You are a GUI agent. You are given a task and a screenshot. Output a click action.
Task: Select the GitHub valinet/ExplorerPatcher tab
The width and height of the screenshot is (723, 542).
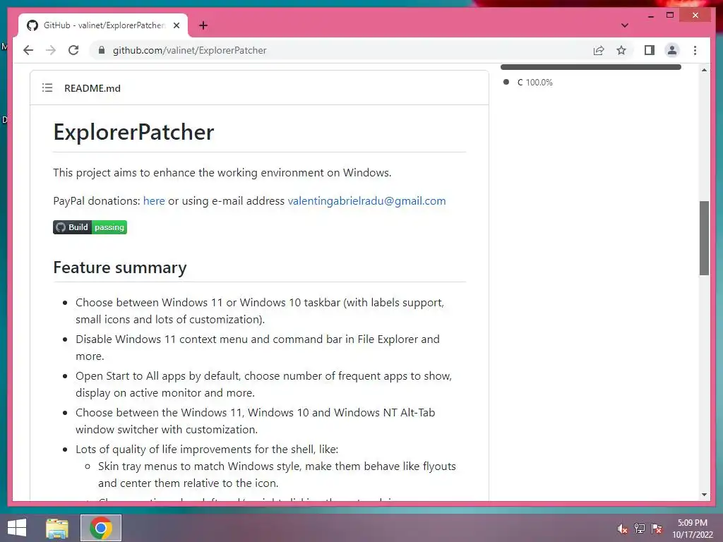103,25
